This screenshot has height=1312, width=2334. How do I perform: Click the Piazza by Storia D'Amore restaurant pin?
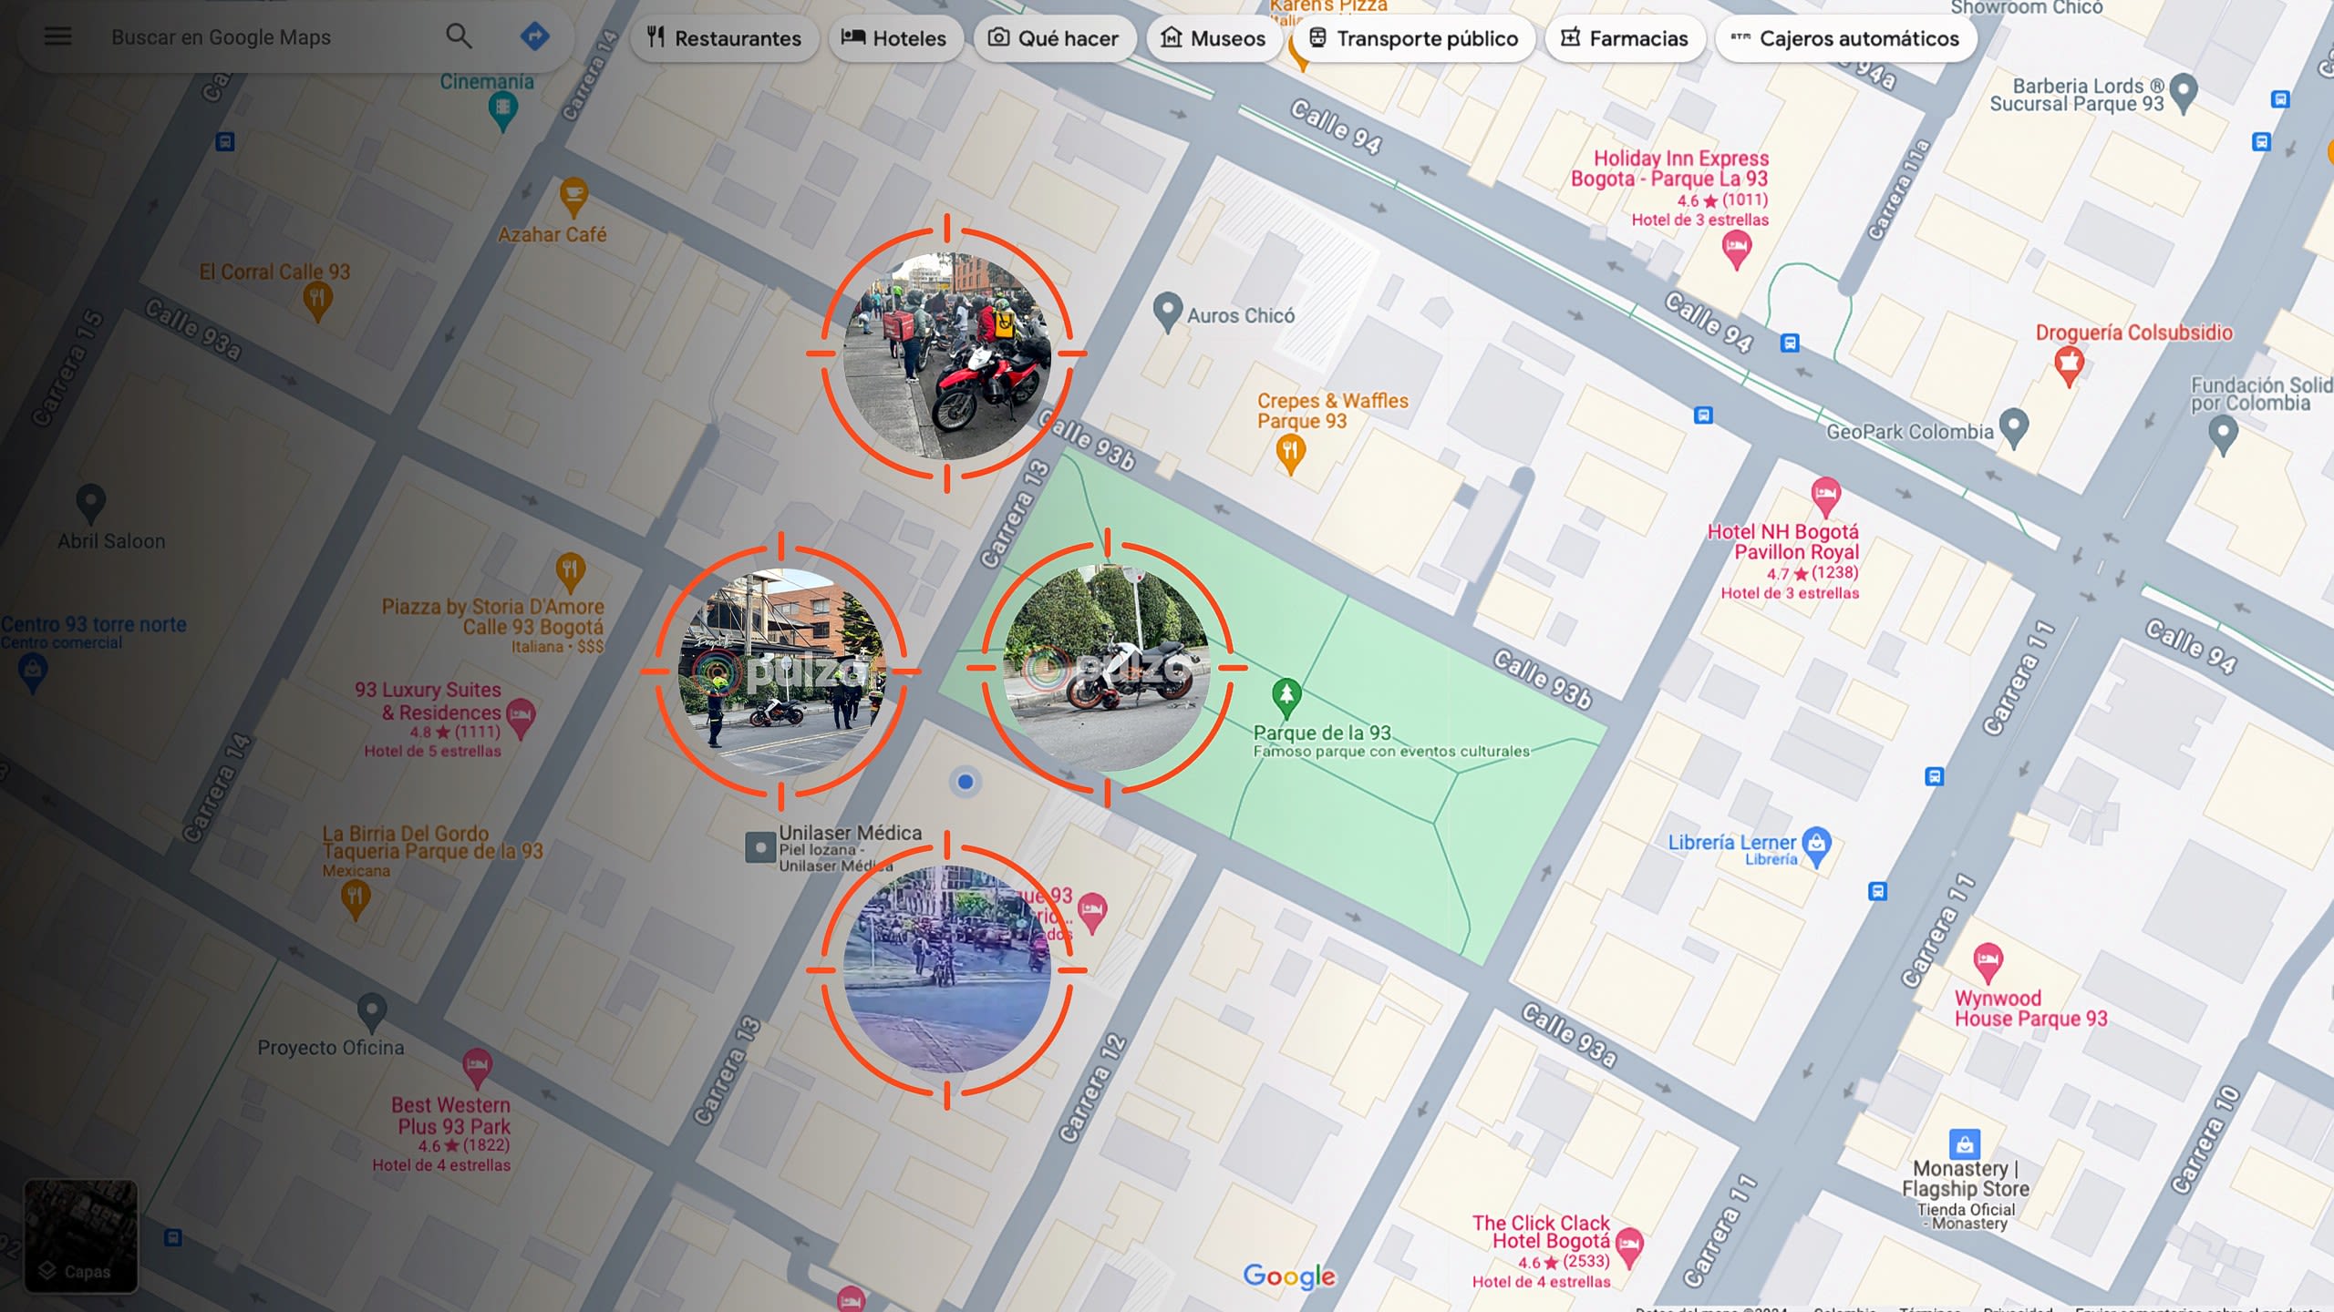click(571, 573)
